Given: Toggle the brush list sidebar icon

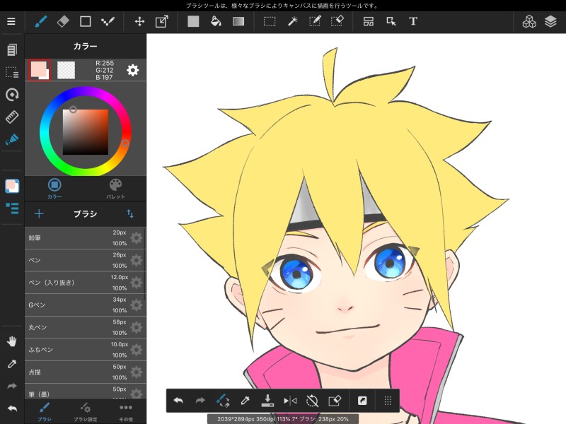Looking at the screenshot, I should click(x=12, y=208).
